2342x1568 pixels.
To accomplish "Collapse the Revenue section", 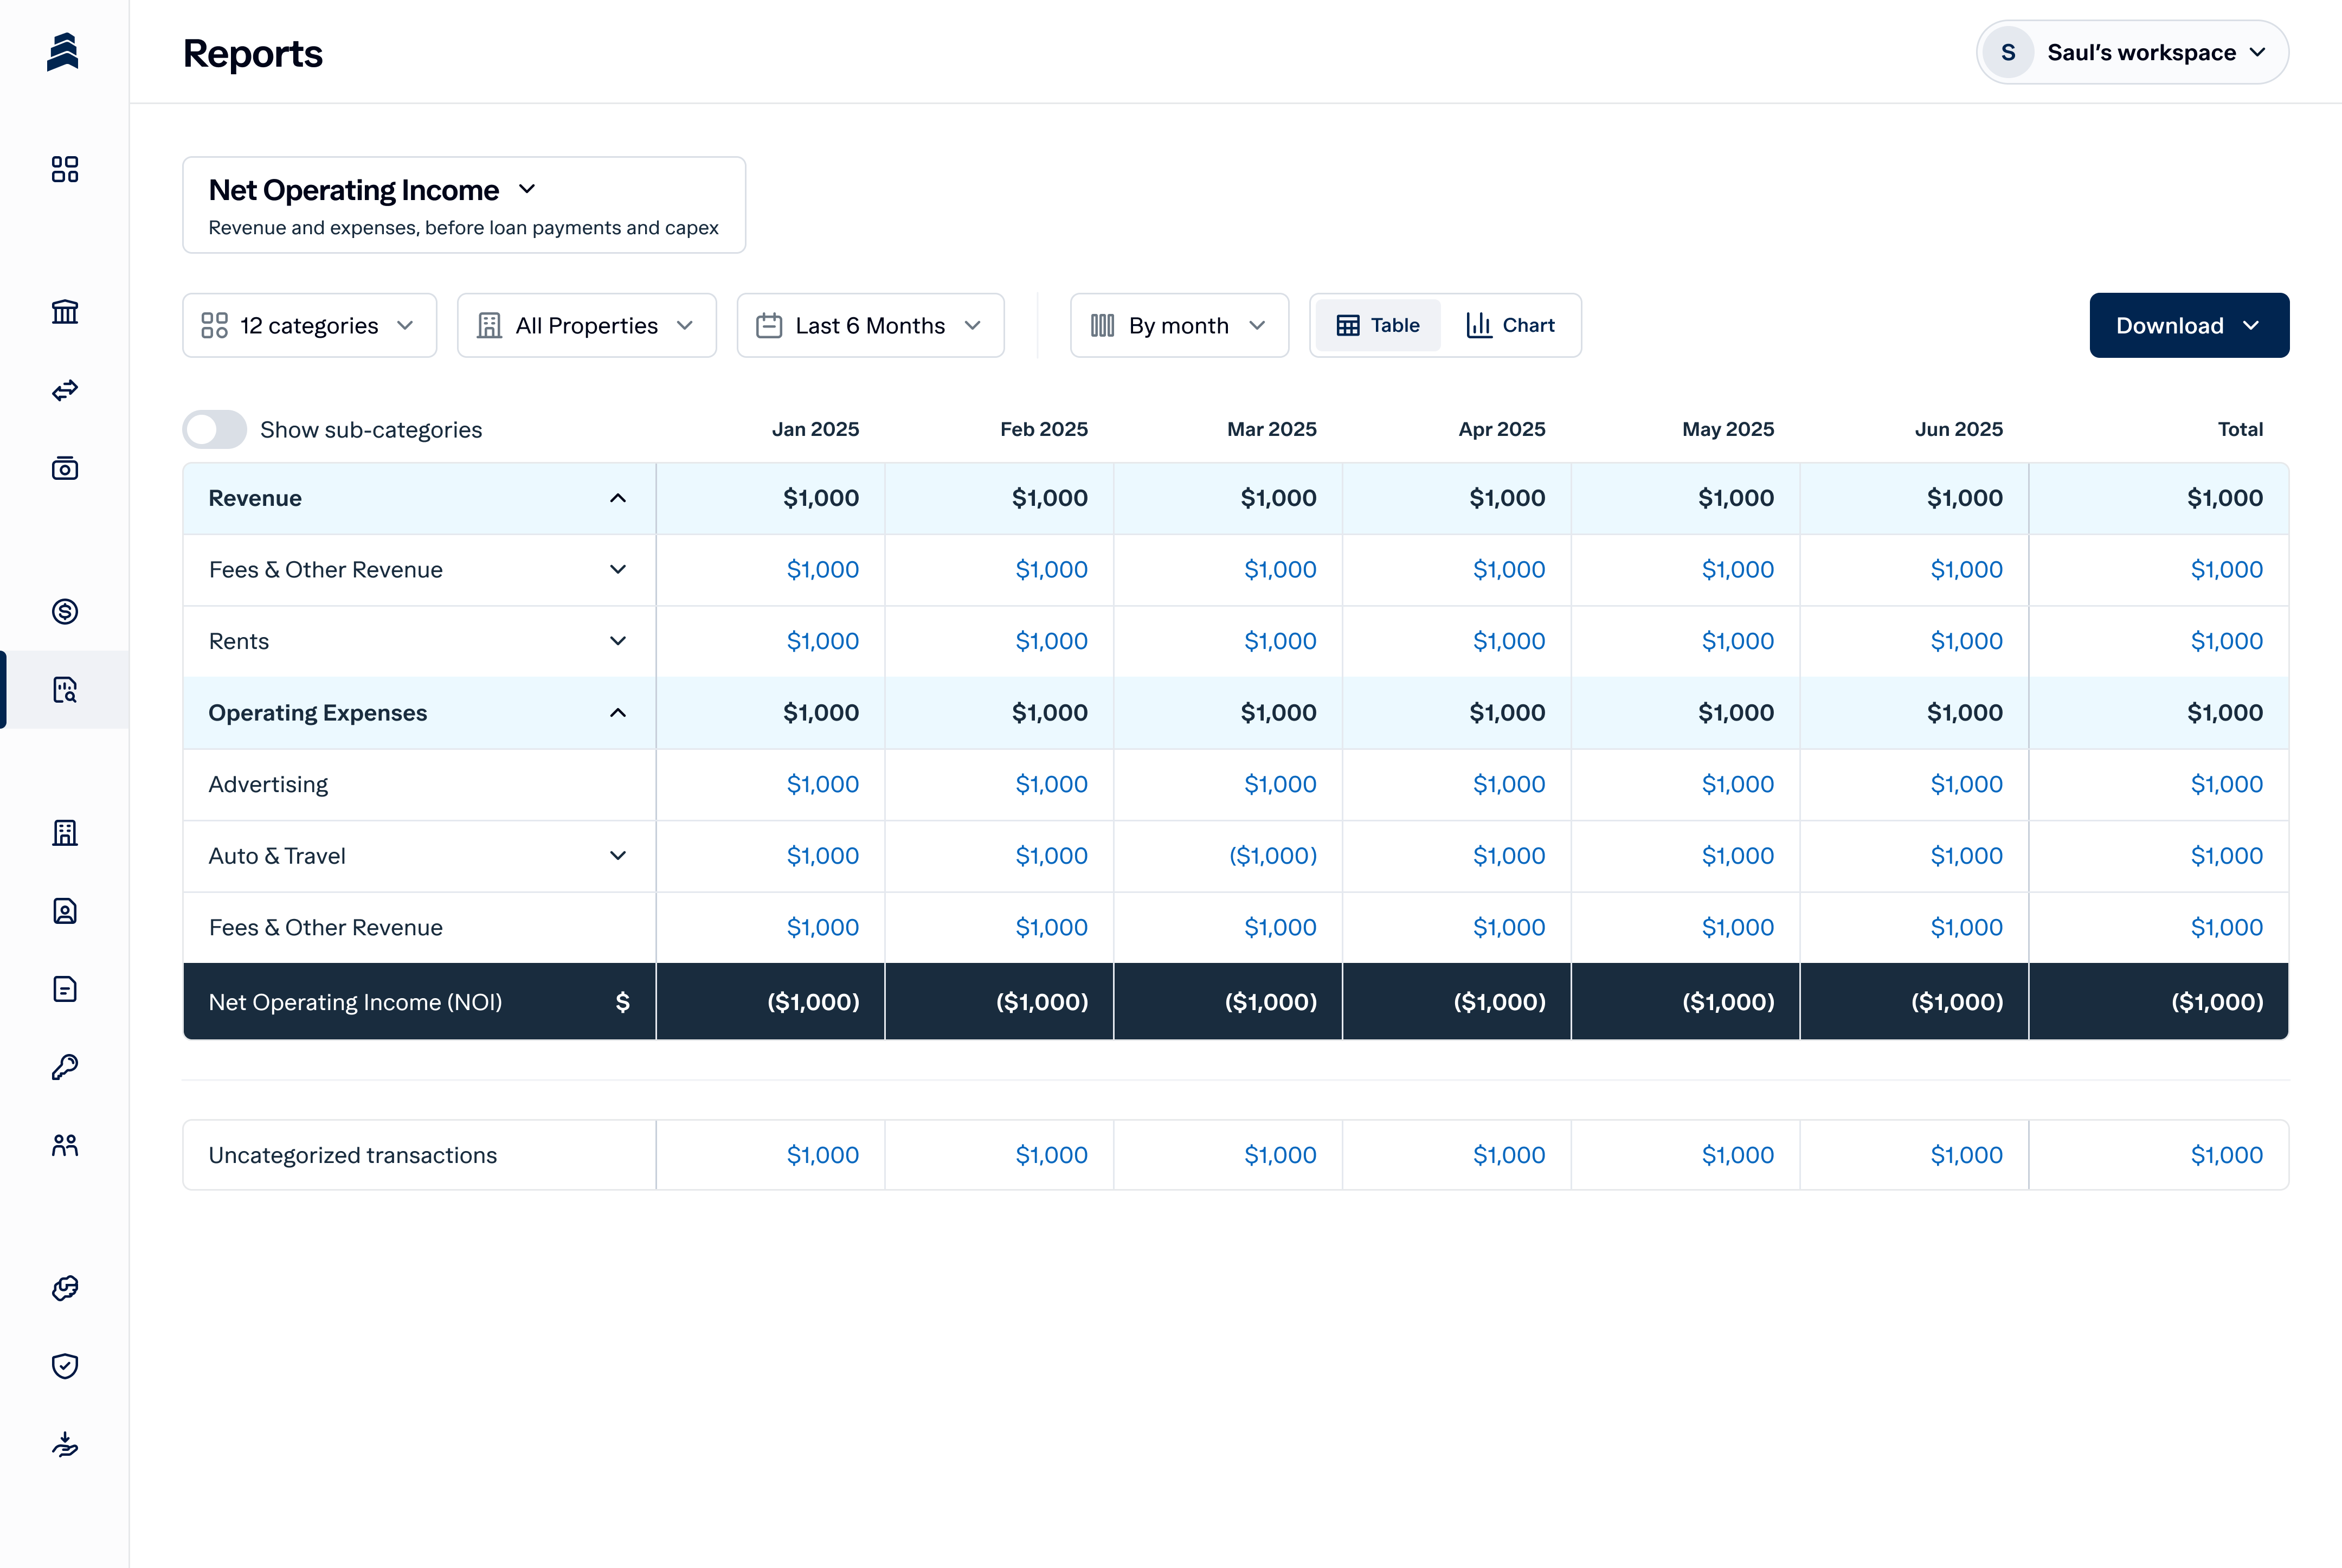I will [618, 498].
